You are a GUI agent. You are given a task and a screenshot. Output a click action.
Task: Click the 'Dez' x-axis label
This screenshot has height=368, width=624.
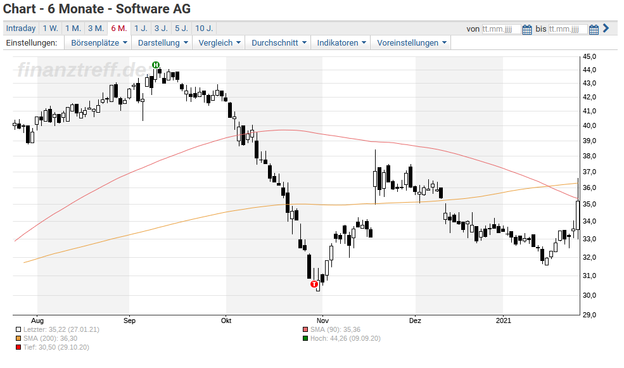tap(415, 320)
